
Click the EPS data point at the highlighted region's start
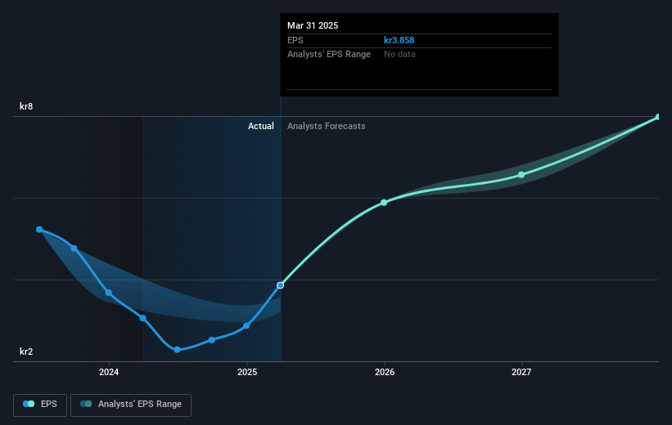pyautogui.click(x=142, y=318)
